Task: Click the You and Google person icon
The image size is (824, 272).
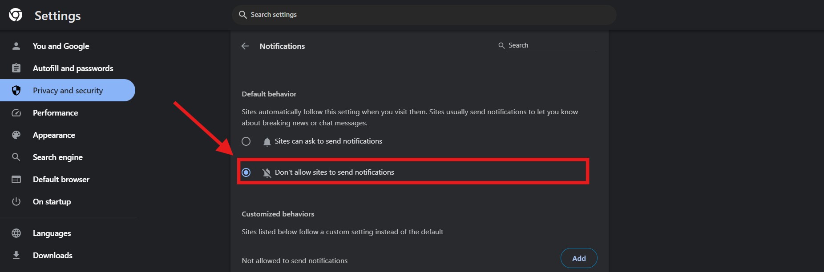Action: click(x=16, y=46)
